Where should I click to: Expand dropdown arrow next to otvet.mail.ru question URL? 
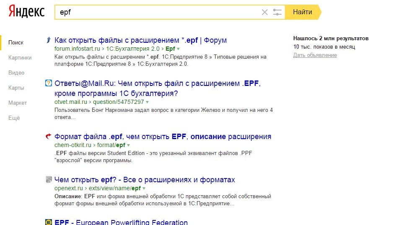click(x=147, y=102)
